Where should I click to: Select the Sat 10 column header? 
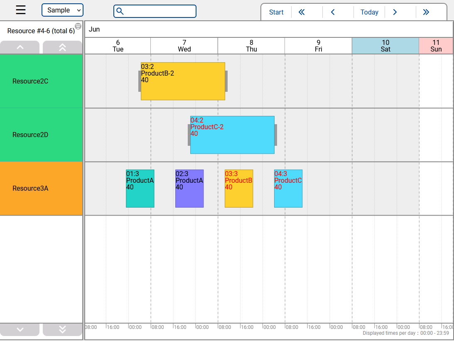click(x=385, y=46)
